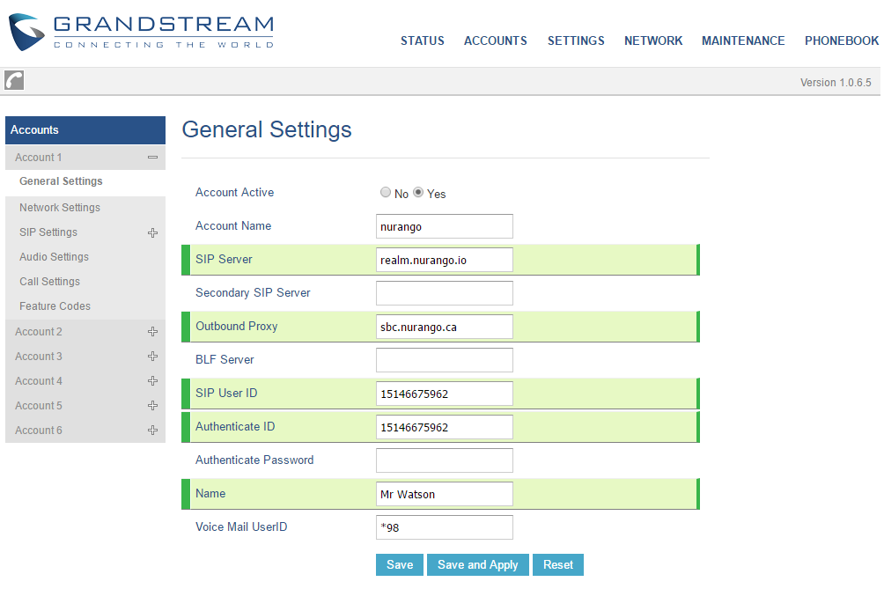
Task: Open Feature Codes in sidebar
Action: tap(55, 306)
